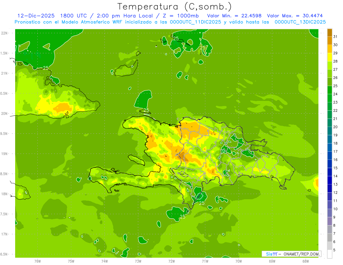Select valid-until time "0000UTC_13DIC2025"
This screenshot has height=265, width=343.
(x=300, y=22)
